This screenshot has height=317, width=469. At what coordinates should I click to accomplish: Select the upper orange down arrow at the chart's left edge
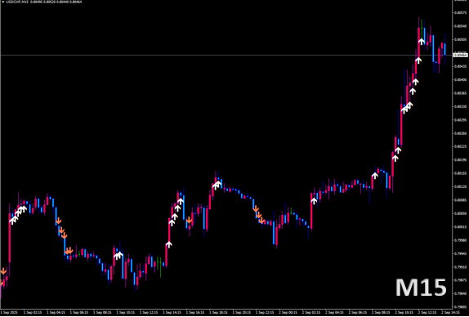point(3,271)
